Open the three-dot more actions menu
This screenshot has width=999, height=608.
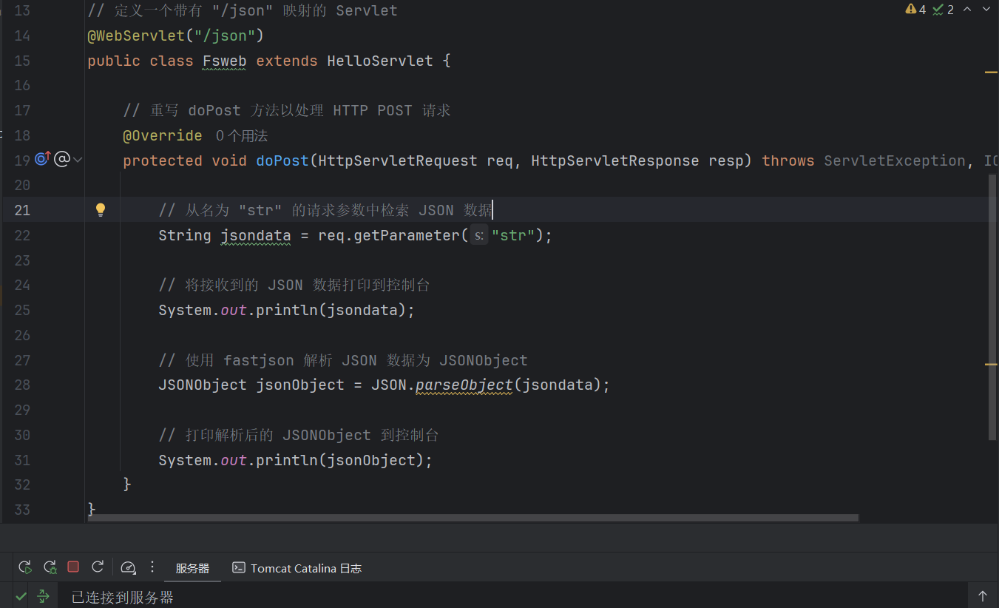[x=152, y=567]
